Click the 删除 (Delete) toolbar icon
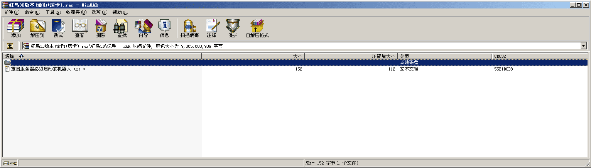The width and height of the screenshot is (591, 168). 101,28
